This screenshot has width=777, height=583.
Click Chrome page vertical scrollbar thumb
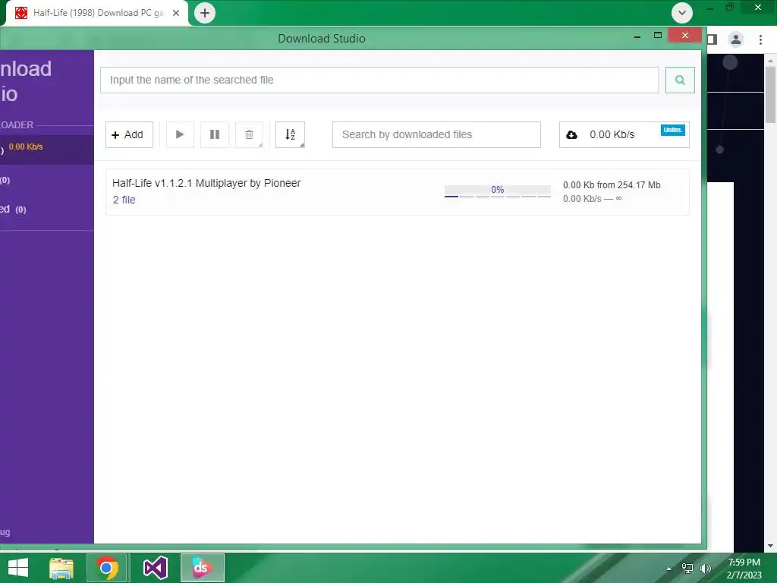point(770,94)
